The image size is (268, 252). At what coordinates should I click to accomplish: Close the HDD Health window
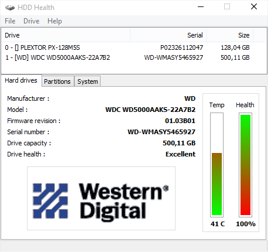tap(254, 7)
